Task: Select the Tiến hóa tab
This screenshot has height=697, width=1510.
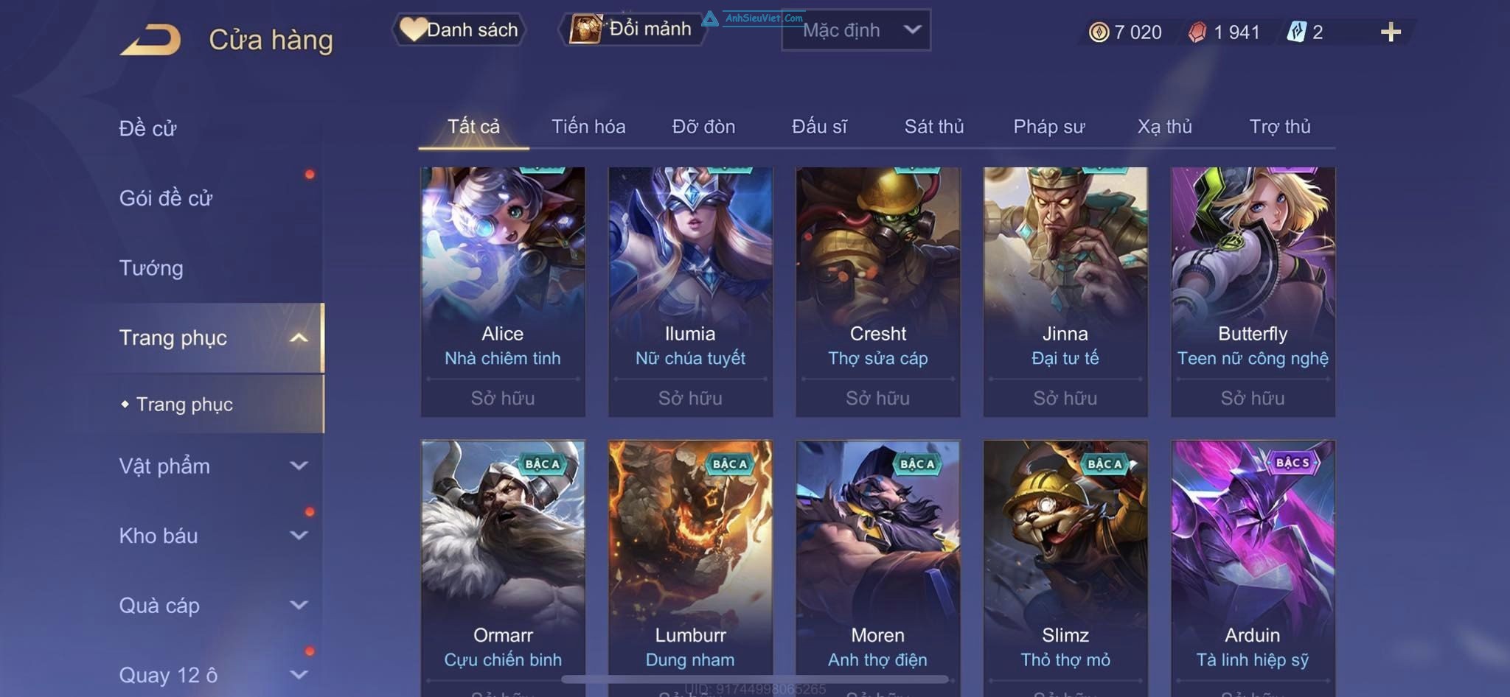Action: tap(588, 127)
